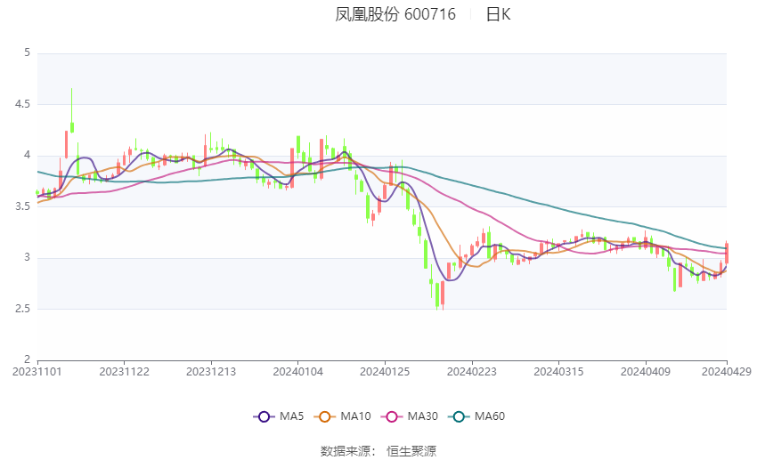Image resolution: width=757 pixels, height=460 pixels.
Task: Click the 4.5 price label on y-axis
Action: click(x=24, y=104)
